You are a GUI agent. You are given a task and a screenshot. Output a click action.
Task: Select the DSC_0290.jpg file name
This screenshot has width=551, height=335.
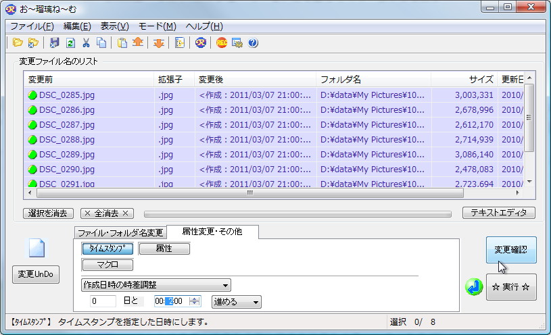point(67,170)
